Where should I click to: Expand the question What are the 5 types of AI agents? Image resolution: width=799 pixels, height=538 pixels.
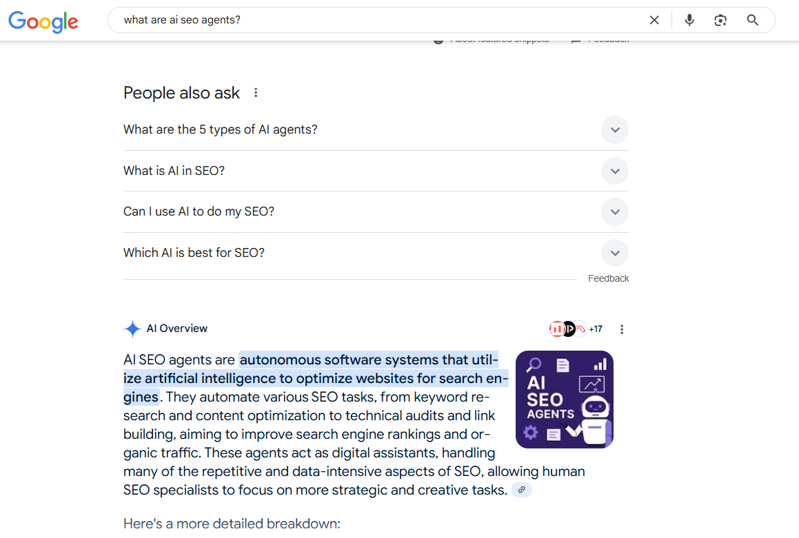pyautogui.click(x=614, y=130)
